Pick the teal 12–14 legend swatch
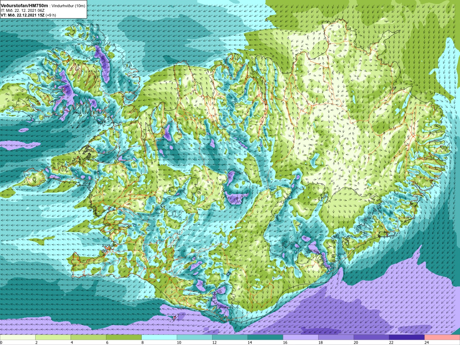460x345 pixels. 230,337
